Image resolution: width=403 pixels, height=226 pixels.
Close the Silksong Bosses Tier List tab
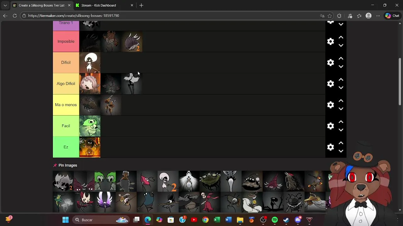pyautogui.click(x=69, y=5)
